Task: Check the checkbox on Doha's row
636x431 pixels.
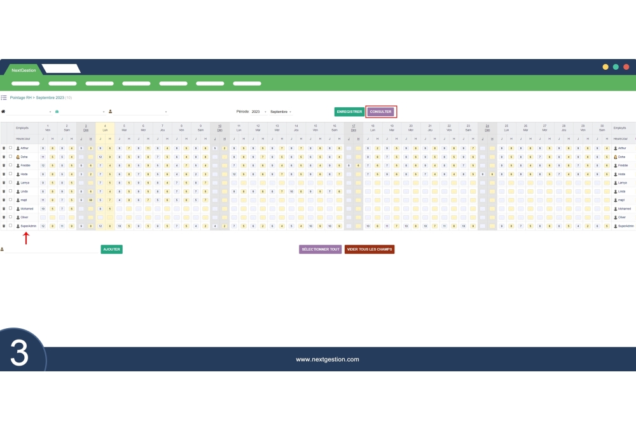Action: 10,157
